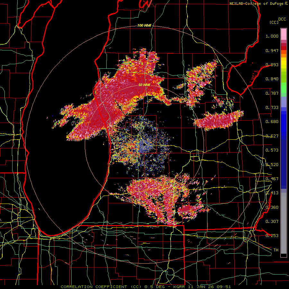Click the 100 NMI range ring label
This screenshot has height=289, width=289.
click(x=144, y=25)
